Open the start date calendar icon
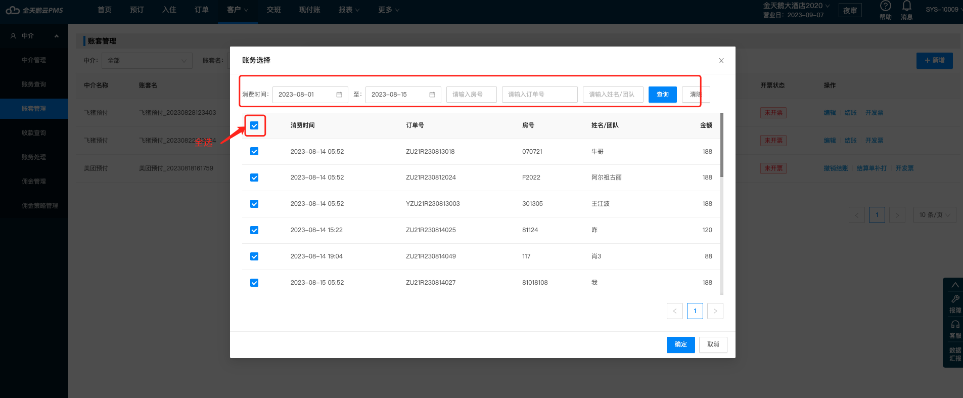Viewport: 963px width, 398px height. [339, 95]
